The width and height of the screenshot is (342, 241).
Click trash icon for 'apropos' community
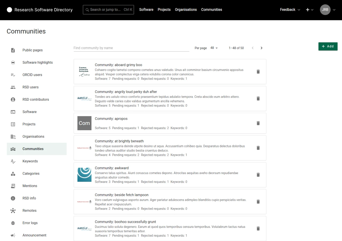(x=258, y=123)
